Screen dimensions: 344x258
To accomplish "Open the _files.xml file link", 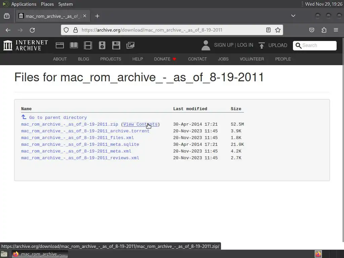I will [78, 138].
